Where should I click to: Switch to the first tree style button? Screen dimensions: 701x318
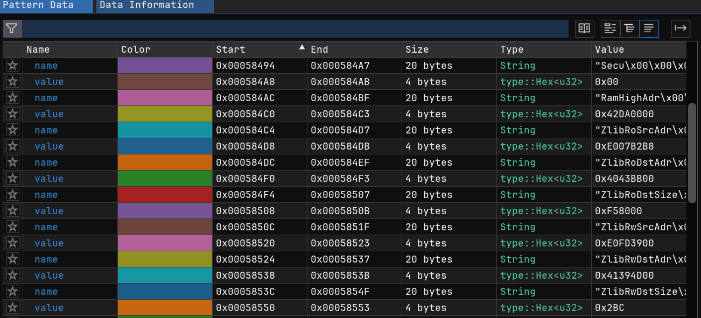point(610,29)
